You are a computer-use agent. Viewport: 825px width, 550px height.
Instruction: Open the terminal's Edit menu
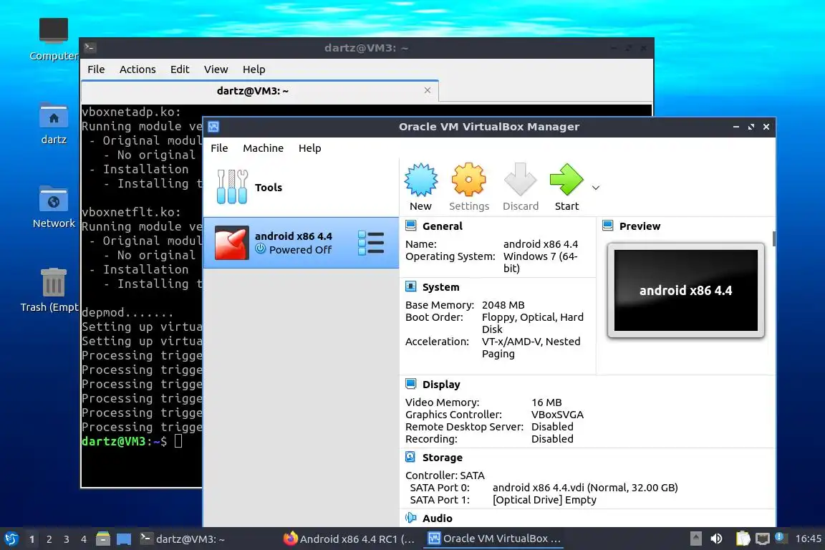pyautogui.click(x=180, y=69)
